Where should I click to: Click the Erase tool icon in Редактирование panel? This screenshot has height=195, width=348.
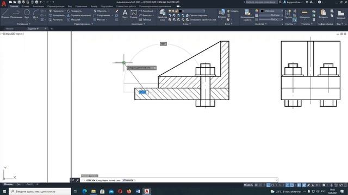pos(117,11)
